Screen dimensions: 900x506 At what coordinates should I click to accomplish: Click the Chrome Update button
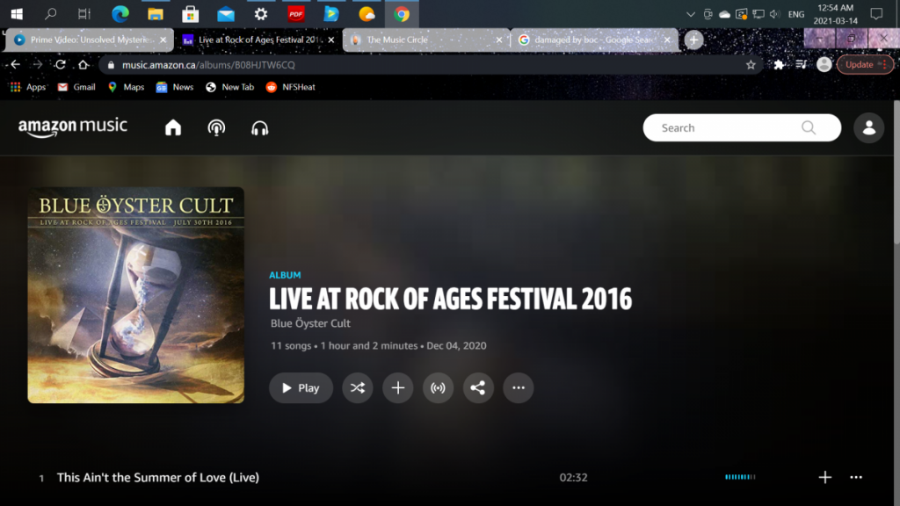point(865,65)
